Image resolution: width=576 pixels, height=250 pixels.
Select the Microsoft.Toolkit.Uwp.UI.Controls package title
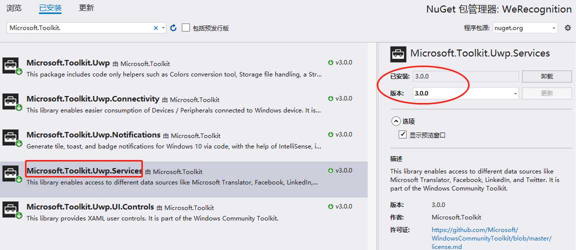pos(90,206)
